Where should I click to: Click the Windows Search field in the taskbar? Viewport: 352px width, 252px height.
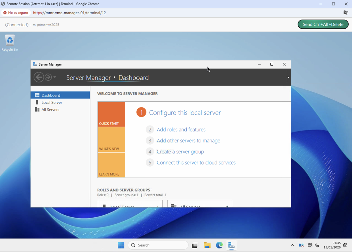point(158,245)
